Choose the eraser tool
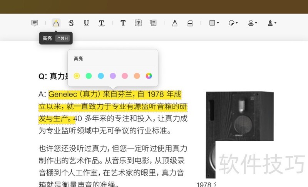The width and height of the screenshot is (308, 187). 190,23
